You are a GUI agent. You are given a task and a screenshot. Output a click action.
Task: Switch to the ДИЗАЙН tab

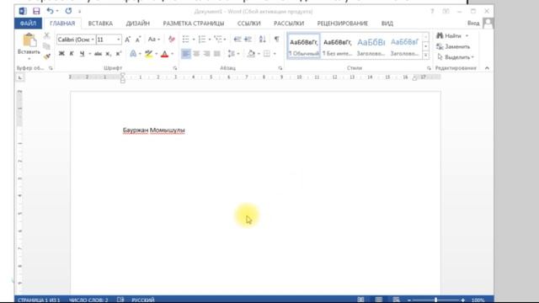point(138,24)
